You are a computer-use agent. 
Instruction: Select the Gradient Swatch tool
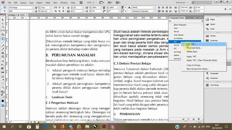[3, 68]
